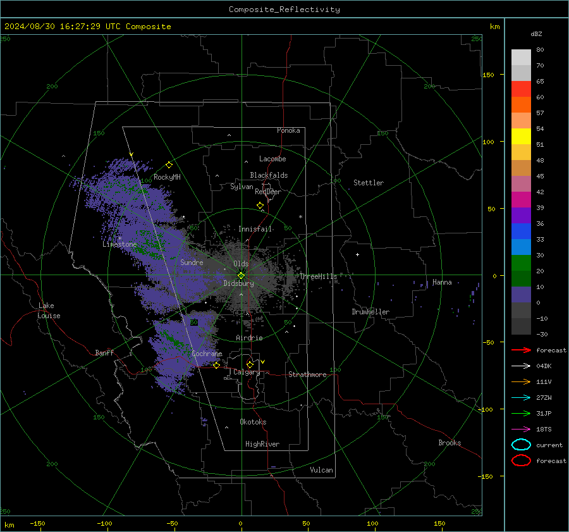Screen dimensions: 569x532
Task: Click the Composite_Reflectivity title
Action: pyautogui.click(x=284, y=9)
